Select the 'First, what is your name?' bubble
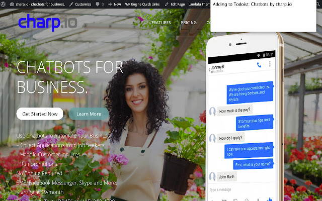Viewport: 322px width, 201px height. [253, 164]
